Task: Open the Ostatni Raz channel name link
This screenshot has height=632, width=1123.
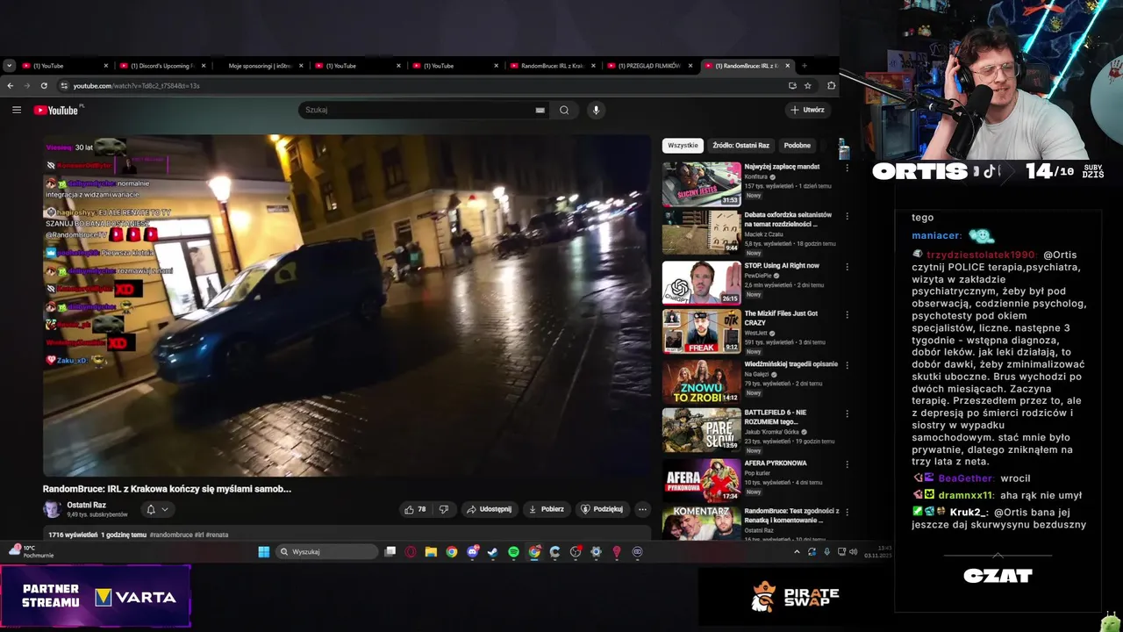Action: (87, 505)
